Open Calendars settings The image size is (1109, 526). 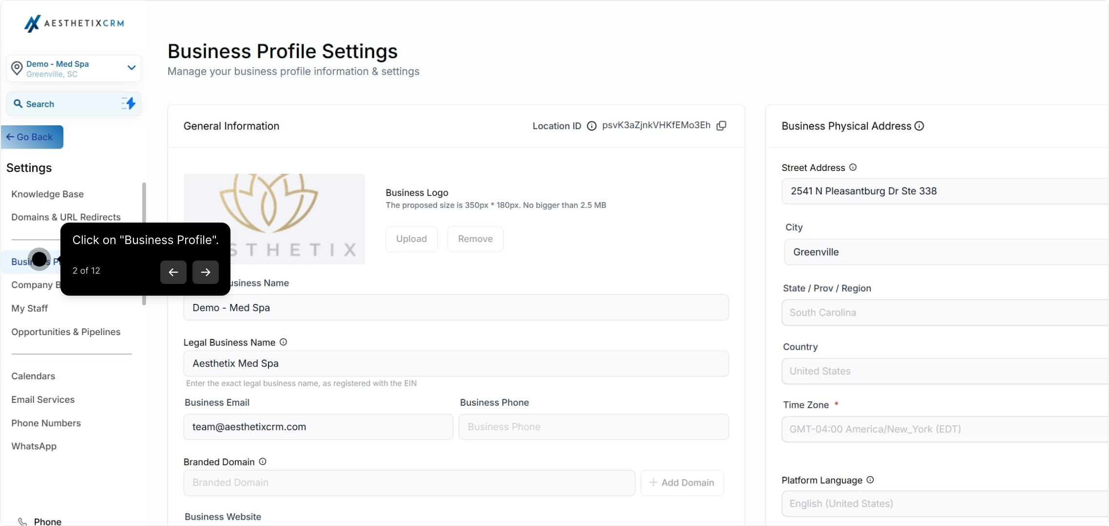(33, 376)
